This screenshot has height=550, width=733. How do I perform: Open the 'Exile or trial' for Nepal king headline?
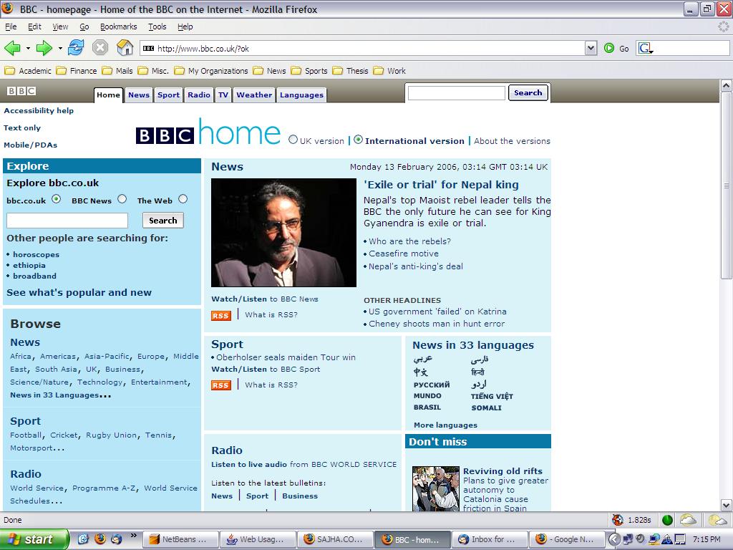tap(441, 185)
